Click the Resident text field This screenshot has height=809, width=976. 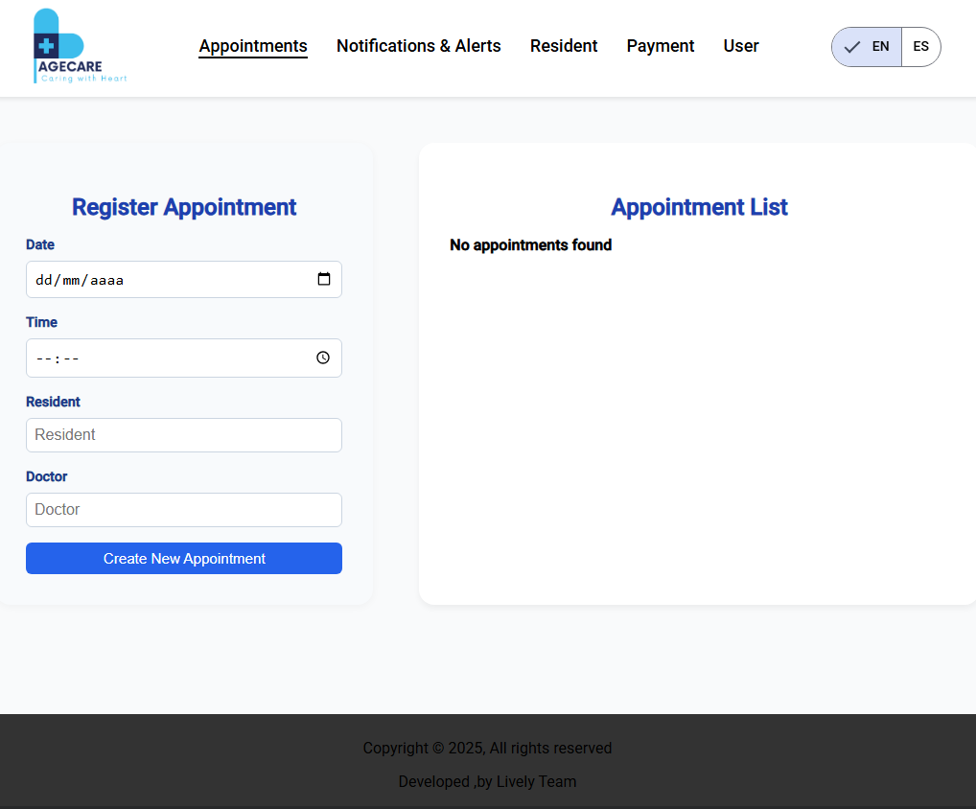click(184, 435)
